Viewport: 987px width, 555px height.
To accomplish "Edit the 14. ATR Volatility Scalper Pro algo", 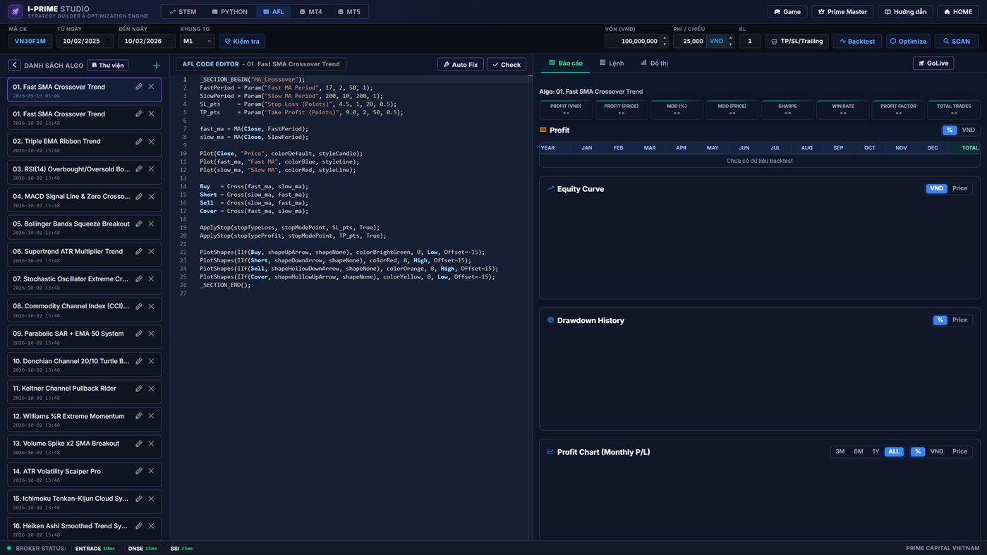I will [139, 470].
